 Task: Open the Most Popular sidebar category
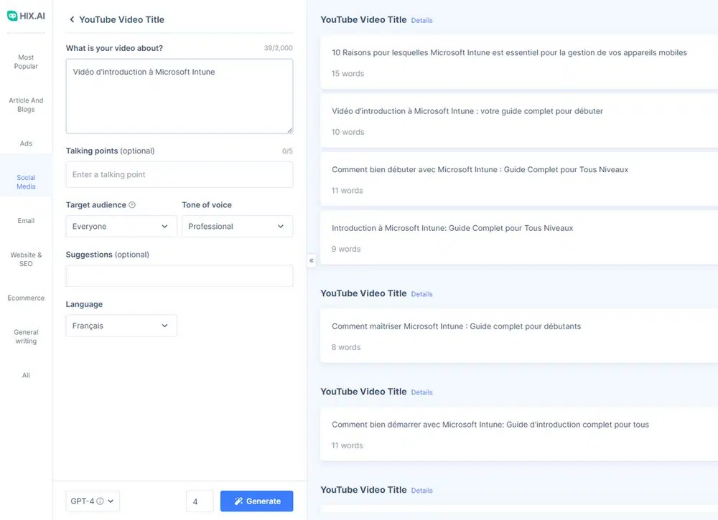[x=26, y=62]
